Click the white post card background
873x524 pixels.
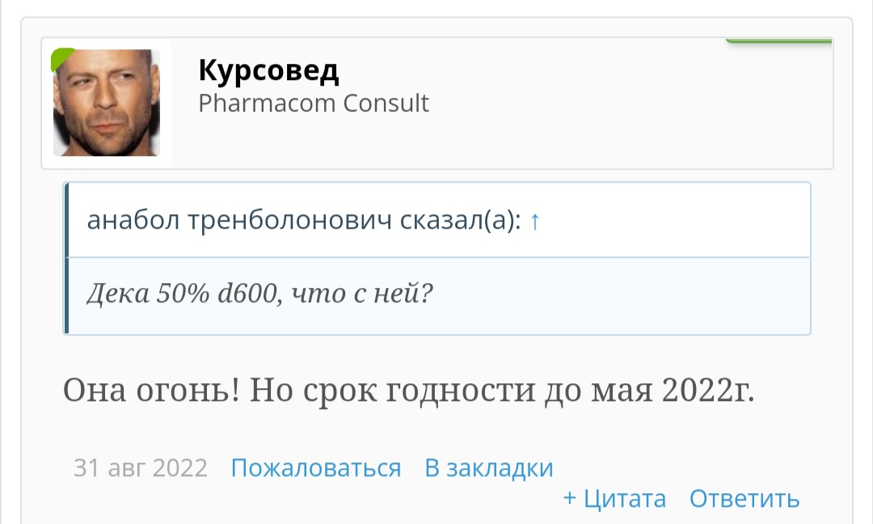coord(436,429)
